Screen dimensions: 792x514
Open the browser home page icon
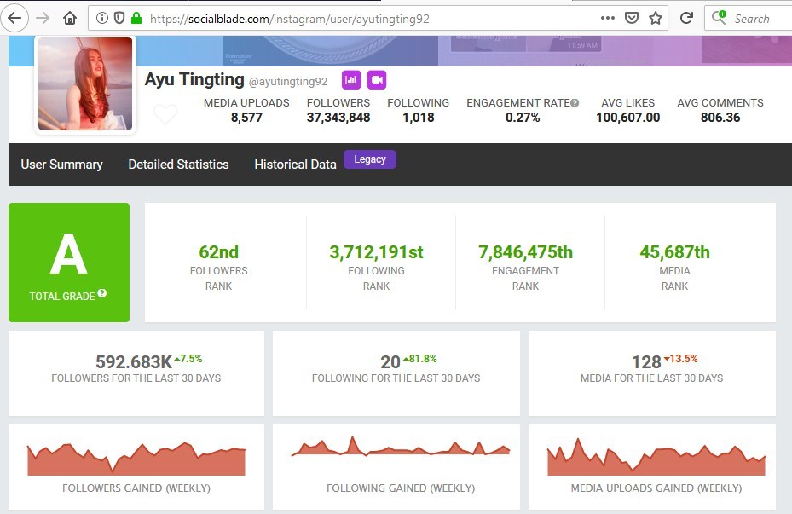(70, 19)
